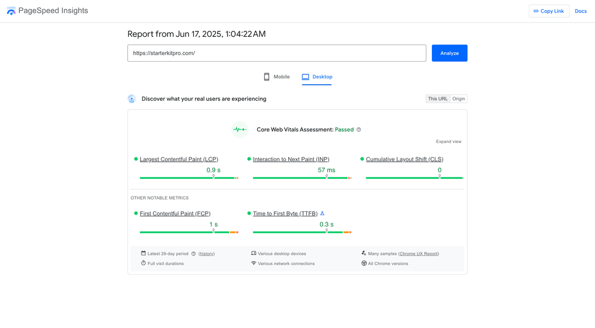The width and height of the screenshot is (595, 328).
Task: Open the Chrome UX Report link
Action: (x=419, y=254)
